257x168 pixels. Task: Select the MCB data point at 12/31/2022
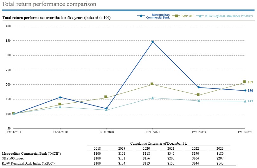(x=199, y=87)
